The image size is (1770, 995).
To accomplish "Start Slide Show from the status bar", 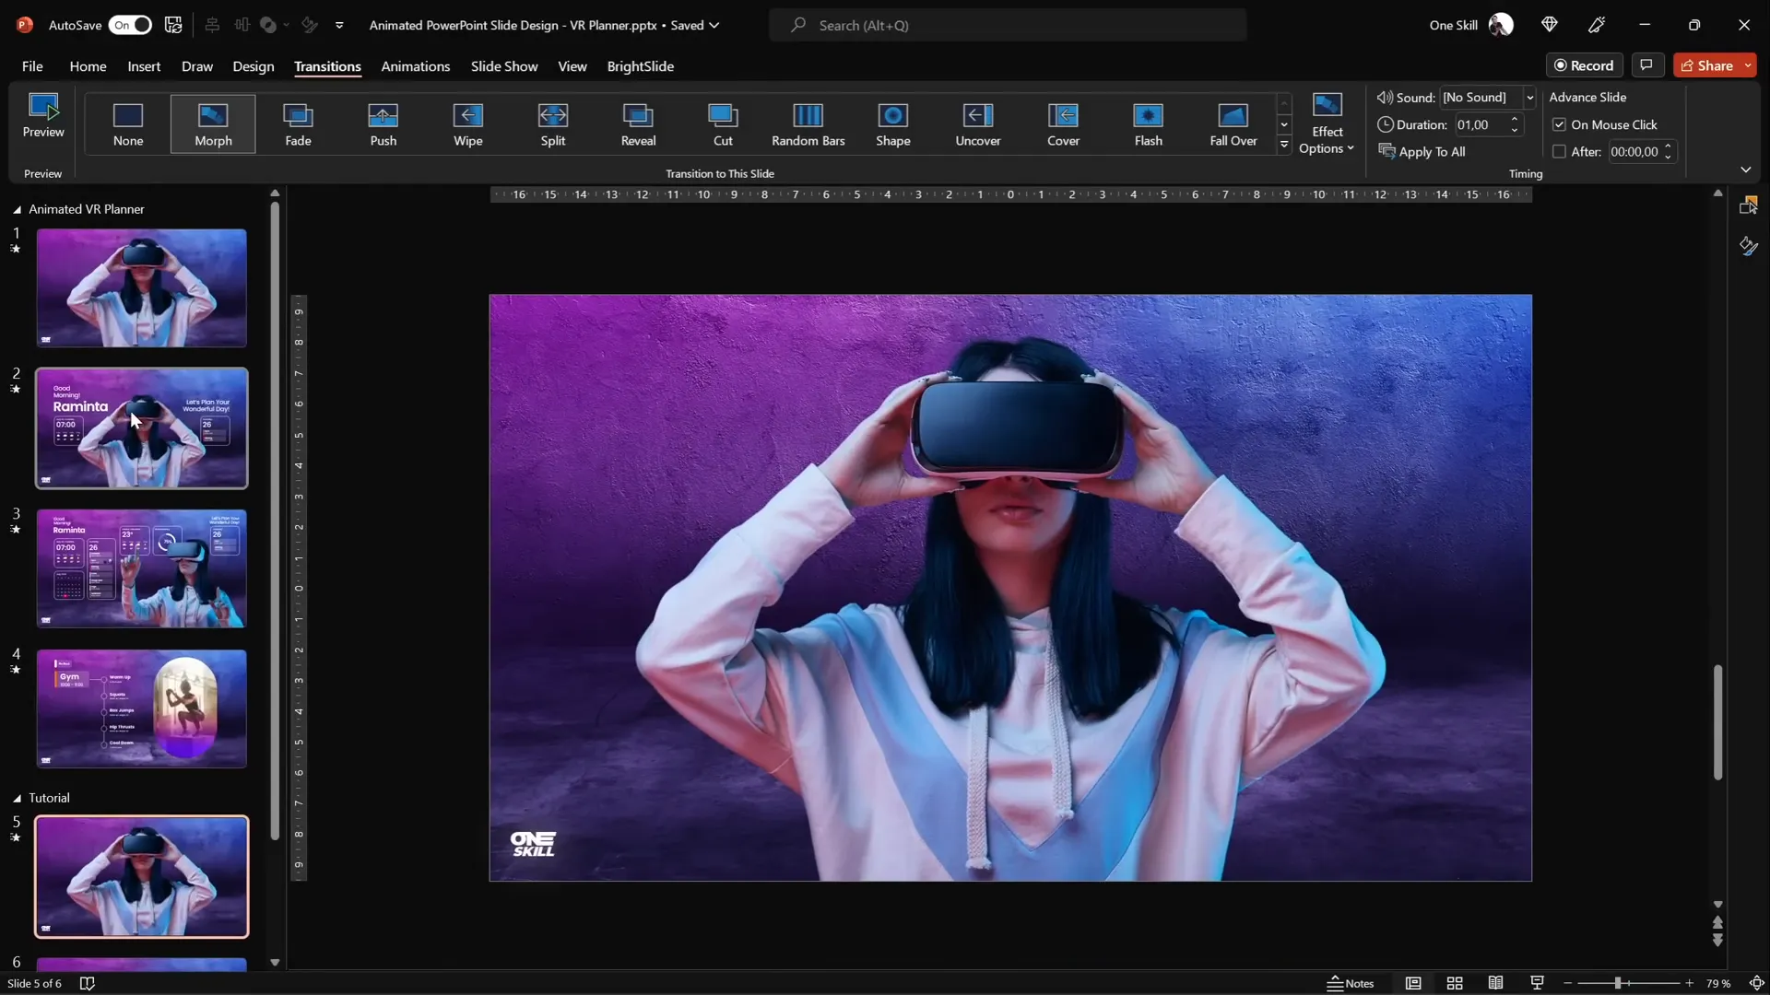I will (x=1536, y=983).
